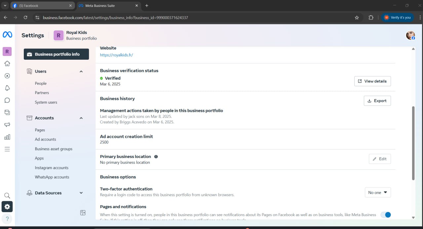Open Help question mark icon
Viewport: 423px width, 229px height.
pyautogui.click(x=7, y=218)
